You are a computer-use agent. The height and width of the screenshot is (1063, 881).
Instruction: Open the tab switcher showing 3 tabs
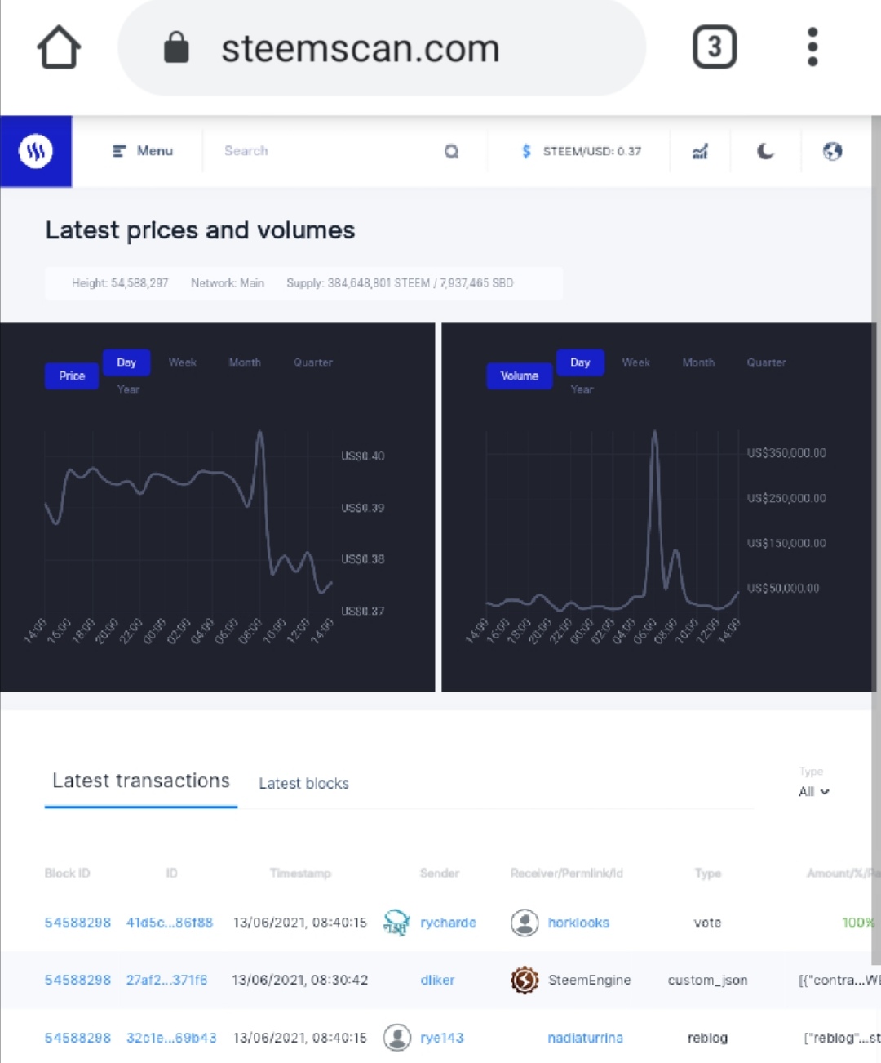click(715, 47)
